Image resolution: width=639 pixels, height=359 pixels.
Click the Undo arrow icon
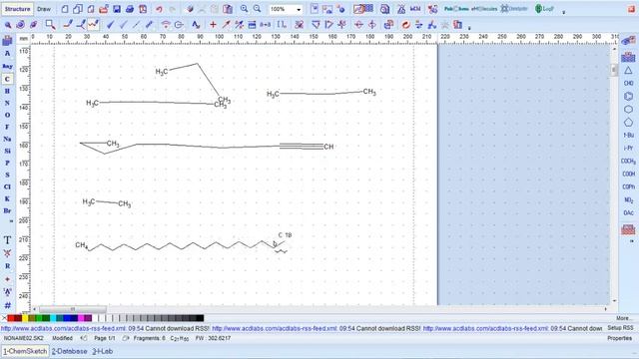click(159, 9)
